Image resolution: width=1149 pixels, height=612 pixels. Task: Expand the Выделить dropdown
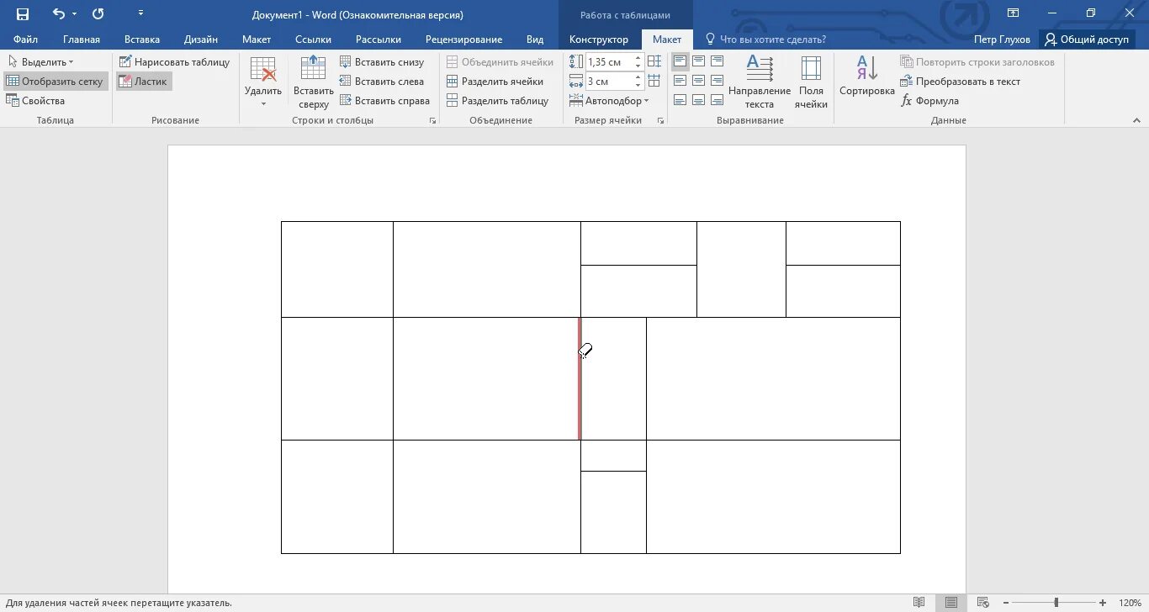(40, 62)
